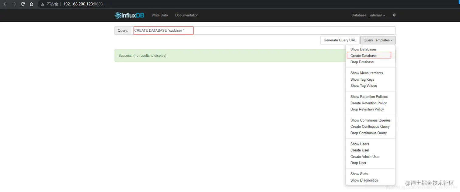Click into the Query input field
Screen dimensions: 460x192
pos(263,30)
